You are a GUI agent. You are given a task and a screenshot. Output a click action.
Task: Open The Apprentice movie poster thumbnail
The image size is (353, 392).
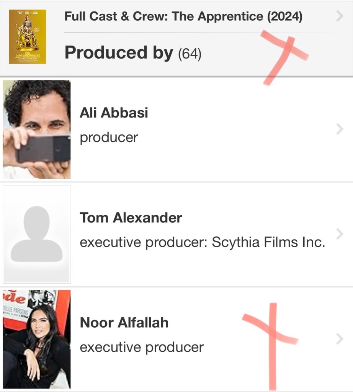point(28,37)
